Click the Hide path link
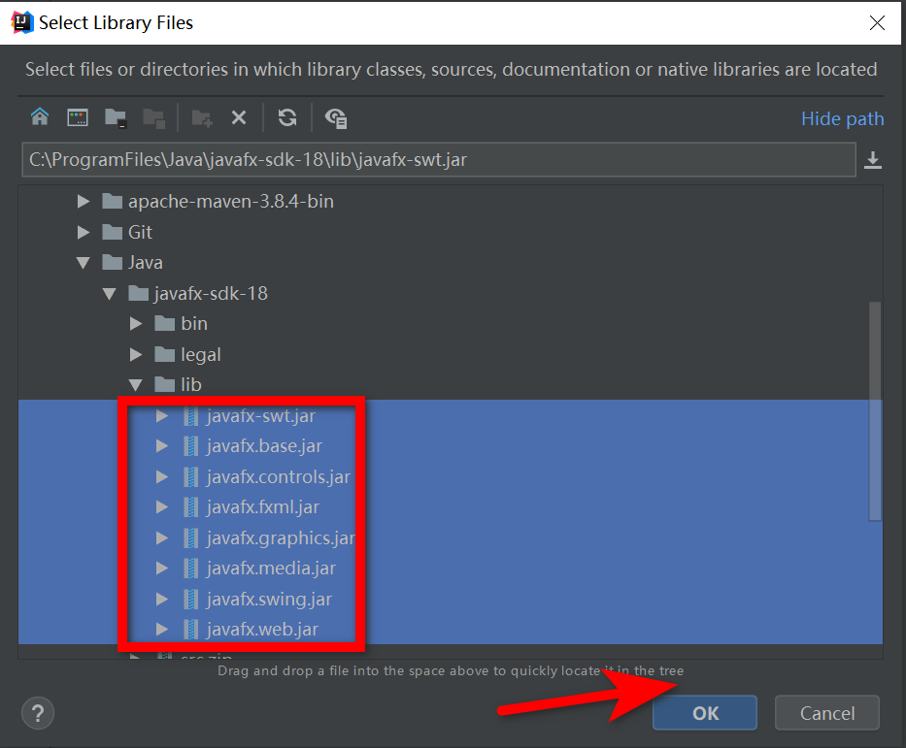The image size is (906, 748). coord(843,118)
